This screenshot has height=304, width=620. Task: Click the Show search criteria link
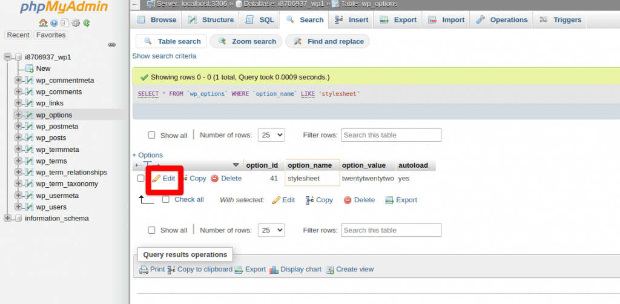click(164, 56)
